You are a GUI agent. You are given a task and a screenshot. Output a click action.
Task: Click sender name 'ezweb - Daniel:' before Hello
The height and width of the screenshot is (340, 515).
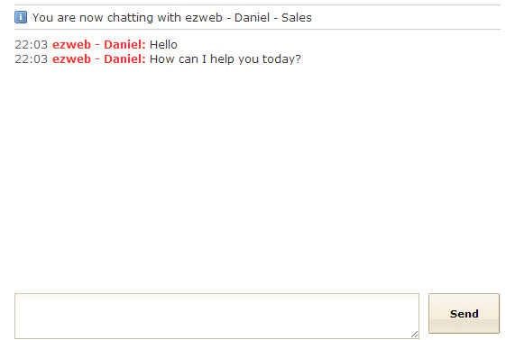pos(99,45)
